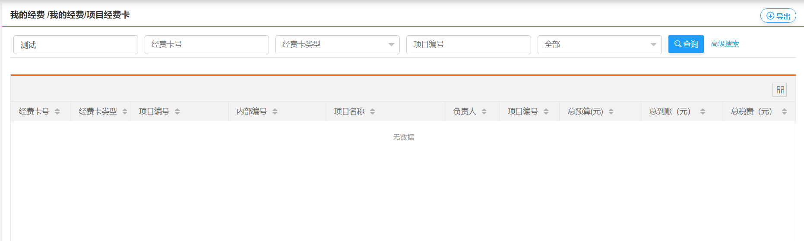Click sort arrows beside 经费卡类型 column header
804x241 pixels.
(125, 111)
